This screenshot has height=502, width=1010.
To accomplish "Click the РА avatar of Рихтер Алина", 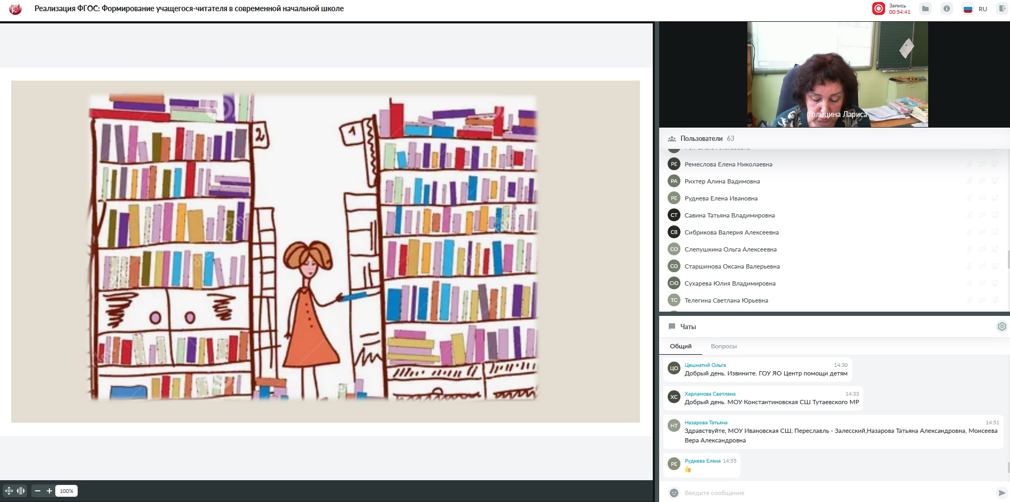I will click(674, 181).
